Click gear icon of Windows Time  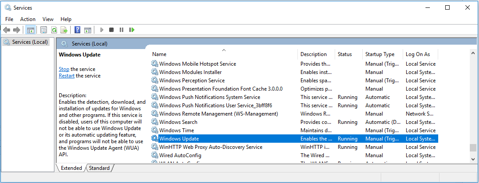155,130
